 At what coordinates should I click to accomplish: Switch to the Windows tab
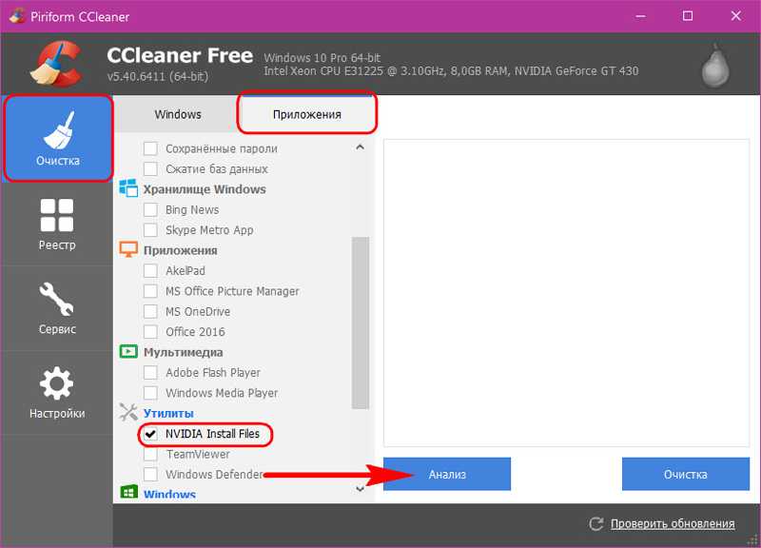[178, 114]
